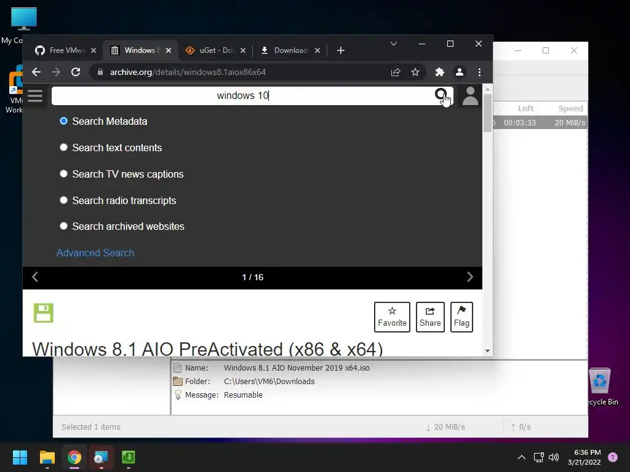Open the hamburger menu on archive.org
Image resolution: width=630 pixels, height=472 pixels.
pos(35,95)
